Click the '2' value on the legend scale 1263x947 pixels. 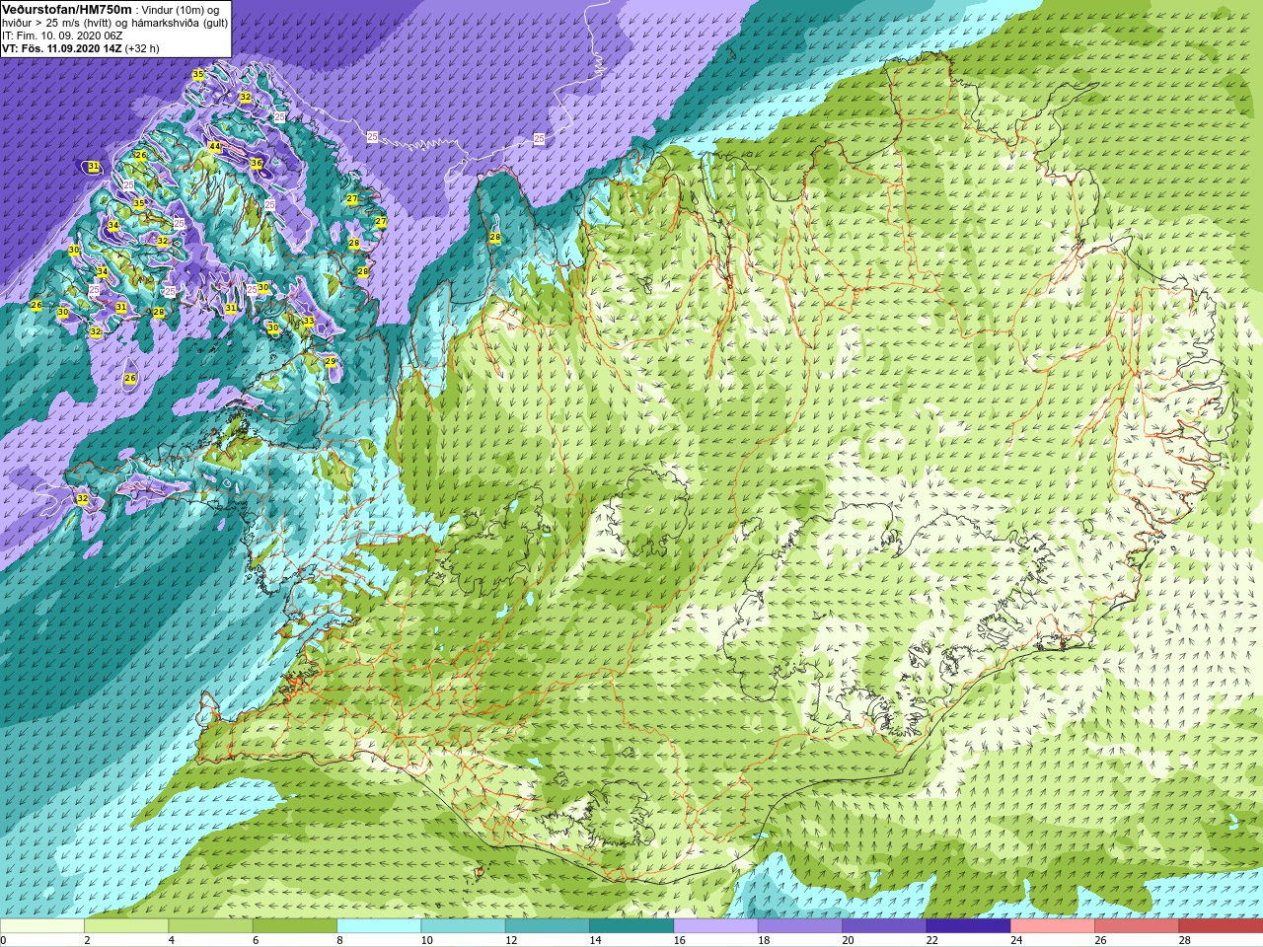(x=87, y=940)
